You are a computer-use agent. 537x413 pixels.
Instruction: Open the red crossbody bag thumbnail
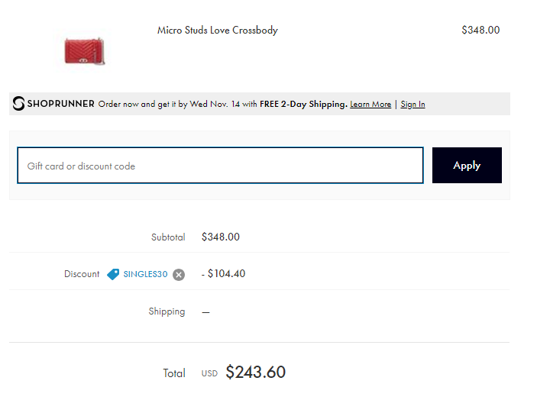tap(84, 51)
